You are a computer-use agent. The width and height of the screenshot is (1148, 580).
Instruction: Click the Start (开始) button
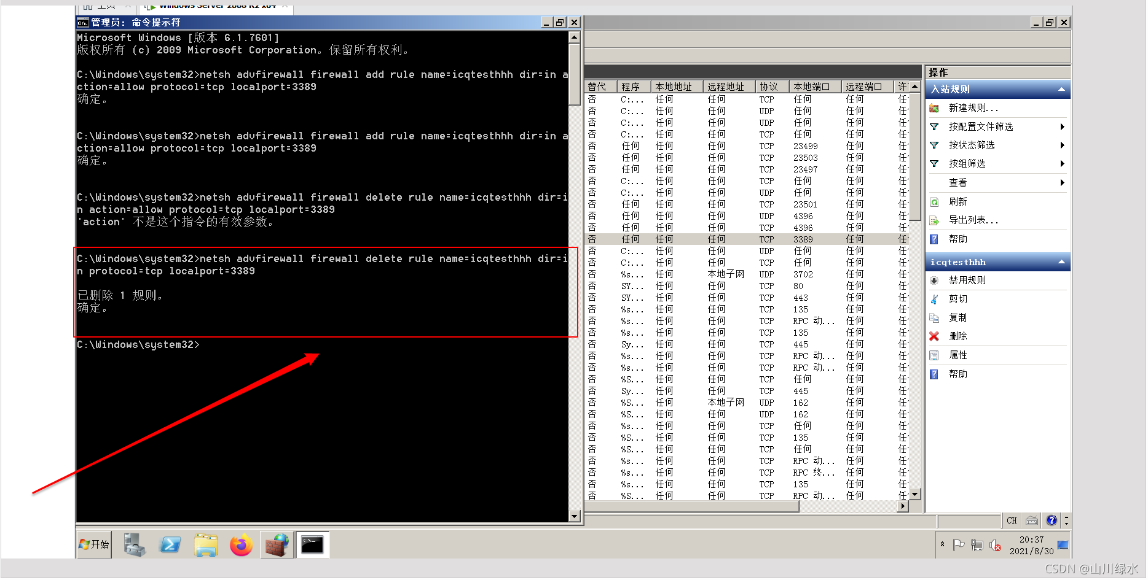pyautogui.click(x=94, y=545)
